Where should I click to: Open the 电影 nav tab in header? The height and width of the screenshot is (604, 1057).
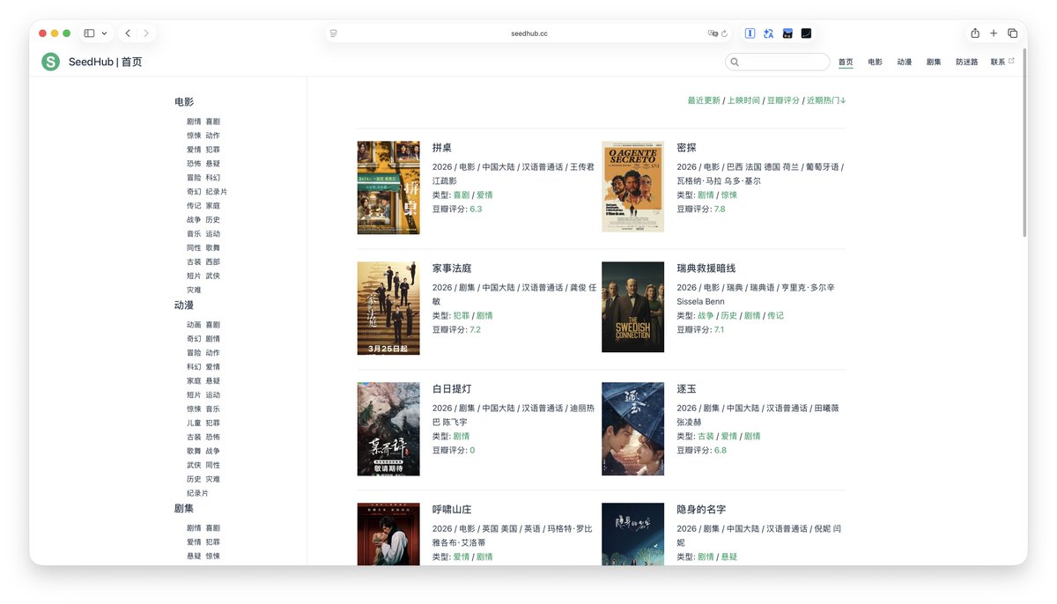875,63
